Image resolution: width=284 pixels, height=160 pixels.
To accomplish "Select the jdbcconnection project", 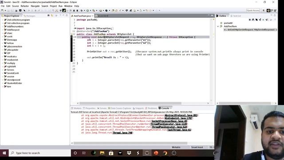I will [15, 46].
